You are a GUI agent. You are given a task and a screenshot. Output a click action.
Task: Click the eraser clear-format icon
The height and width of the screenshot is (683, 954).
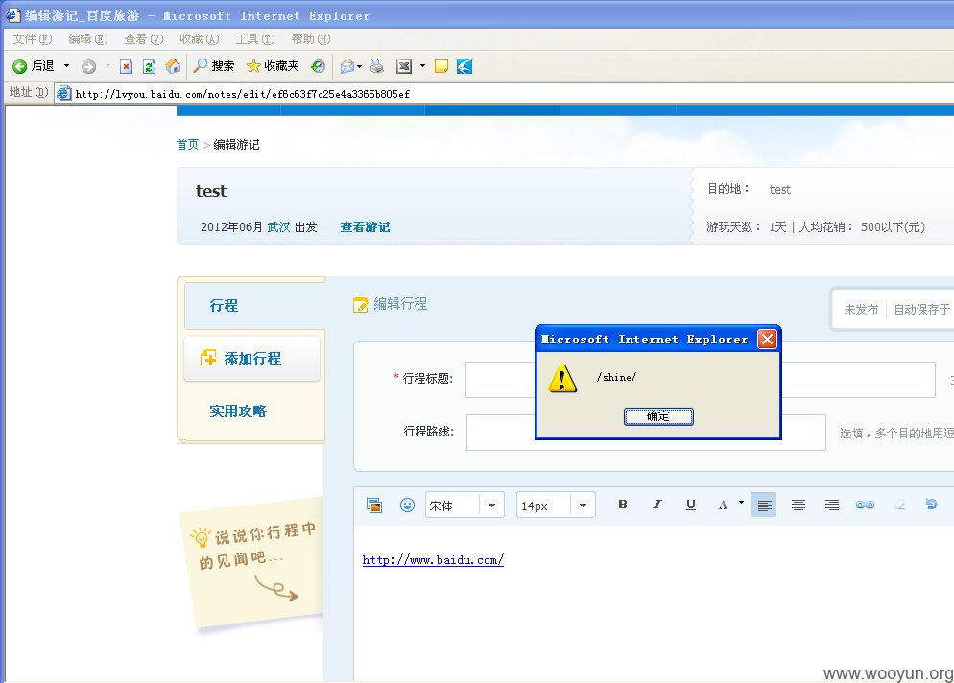(x=898, y=505)
